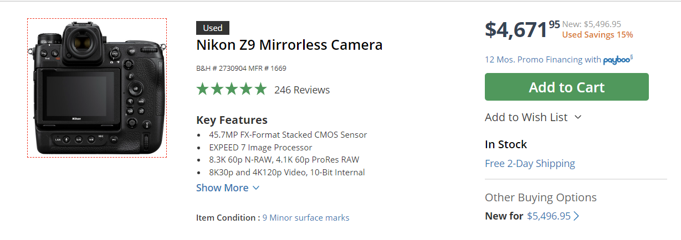Viewport: 681px width, 240px height.
Task: Open the 246 Reviews link
Action: pos(302,90)
